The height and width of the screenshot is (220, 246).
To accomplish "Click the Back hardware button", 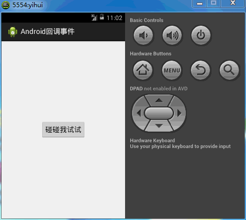I will [201, 70].
